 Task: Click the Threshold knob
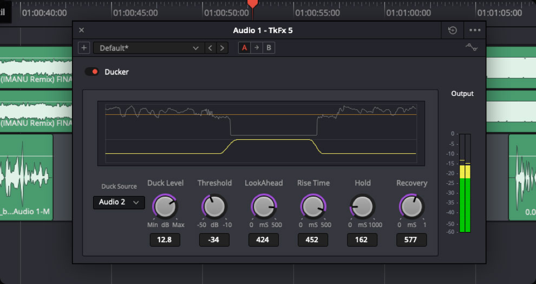click(x=214, y=206)
